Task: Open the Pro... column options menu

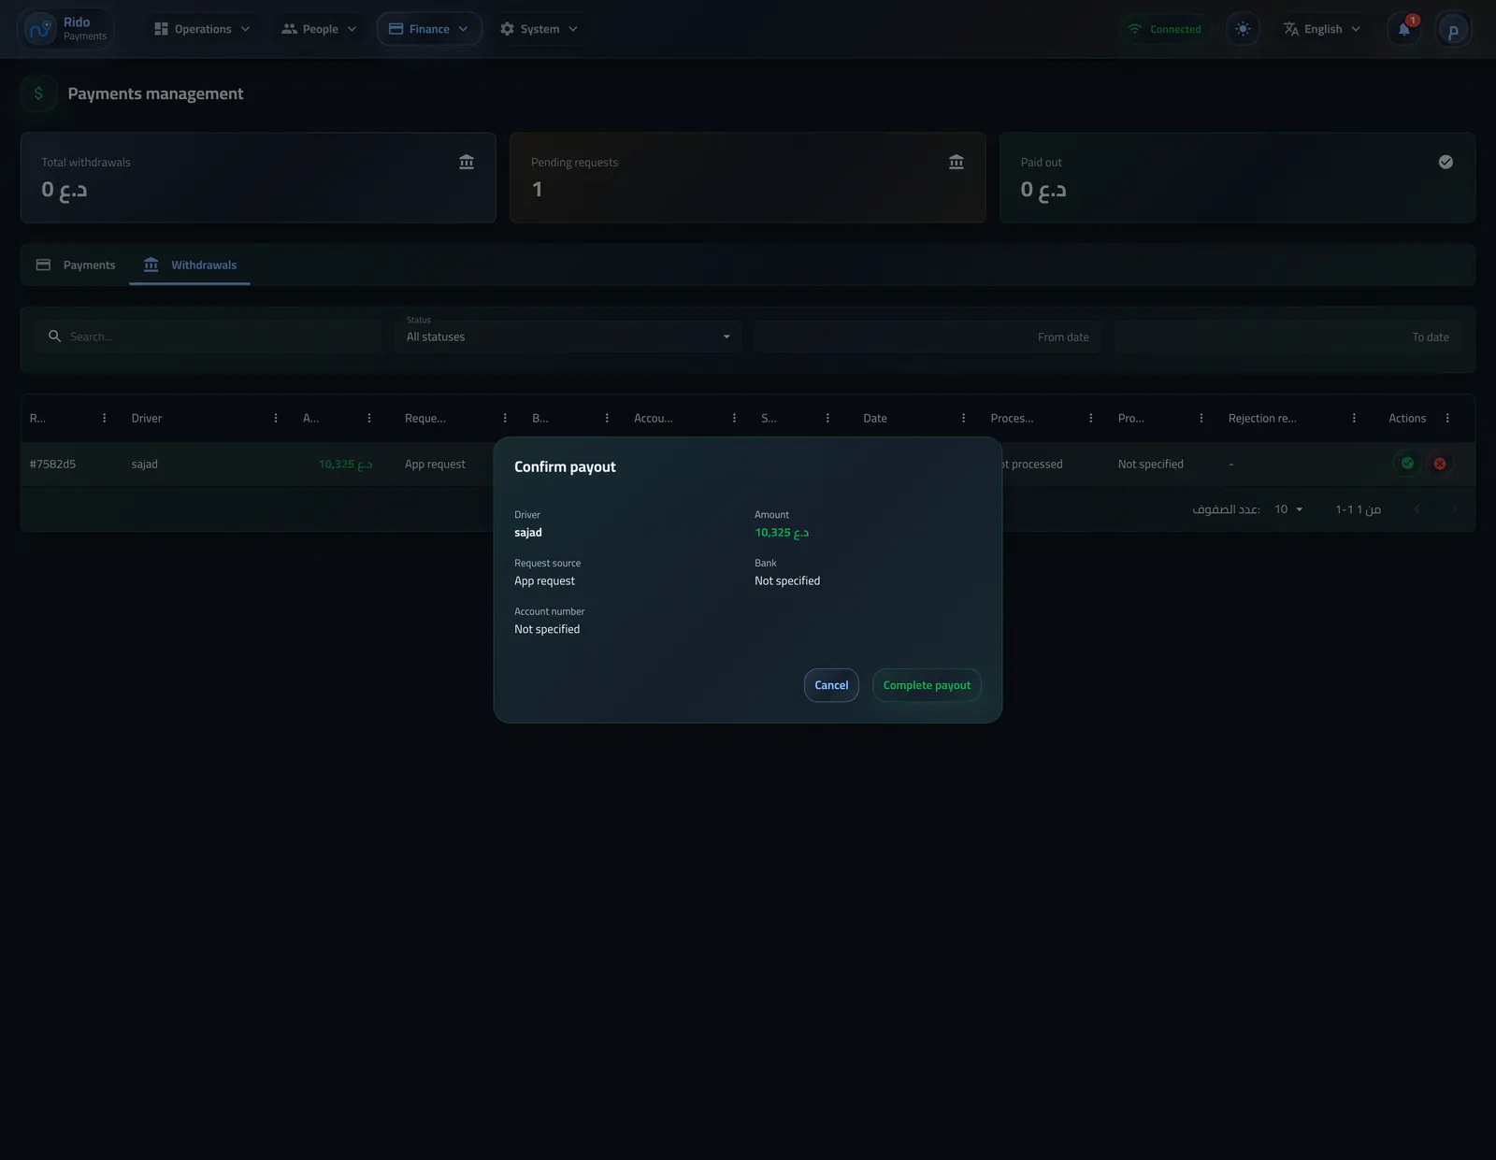Action: [1201, 418]
